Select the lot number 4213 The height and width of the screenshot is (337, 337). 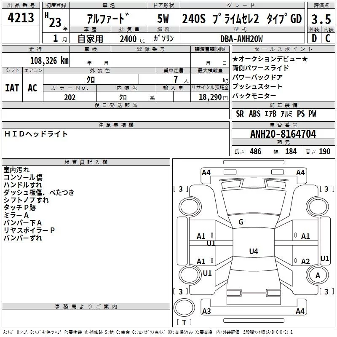point(21,18)
